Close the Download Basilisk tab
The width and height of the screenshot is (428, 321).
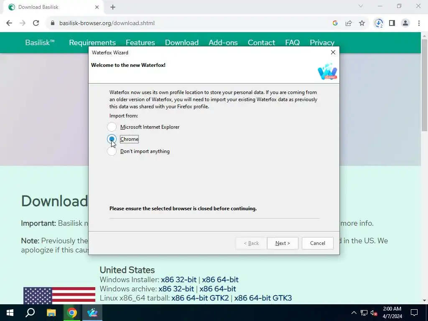(x=97, y=7)
